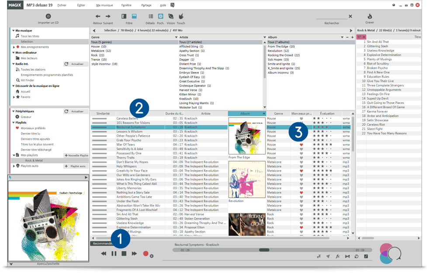Screen dimensions: 429x275
Task: Switch to Poch. cover view
Action: tap(161, 17)
